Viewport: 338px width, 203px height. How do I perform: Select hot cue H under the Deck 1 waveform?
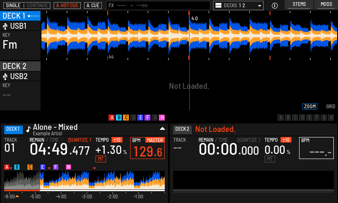click(162, 118)
